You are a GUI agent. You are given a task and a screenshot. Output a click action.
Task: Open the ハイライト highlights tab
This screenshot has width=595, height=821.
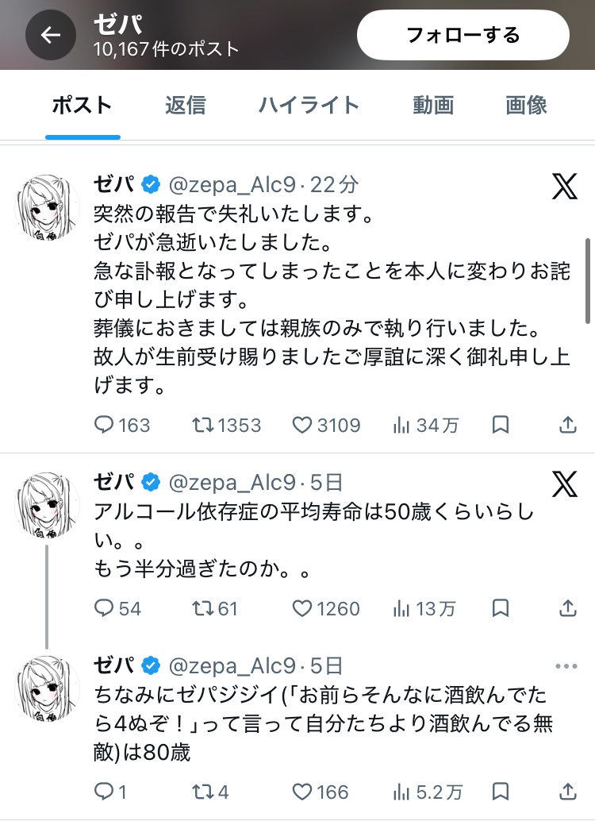309,105
